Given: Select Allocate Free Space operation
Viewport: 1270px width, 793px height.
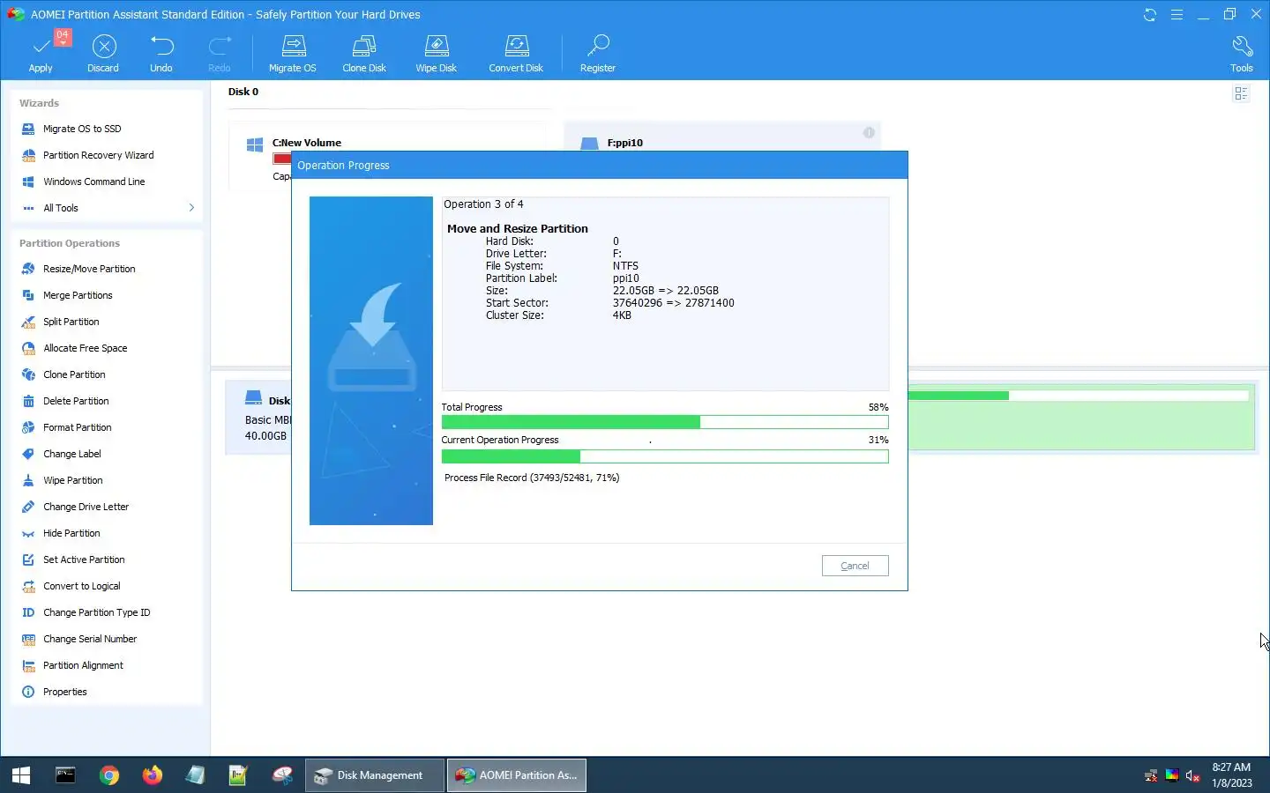Looking at the screenshot, I should tap(85, 348).
